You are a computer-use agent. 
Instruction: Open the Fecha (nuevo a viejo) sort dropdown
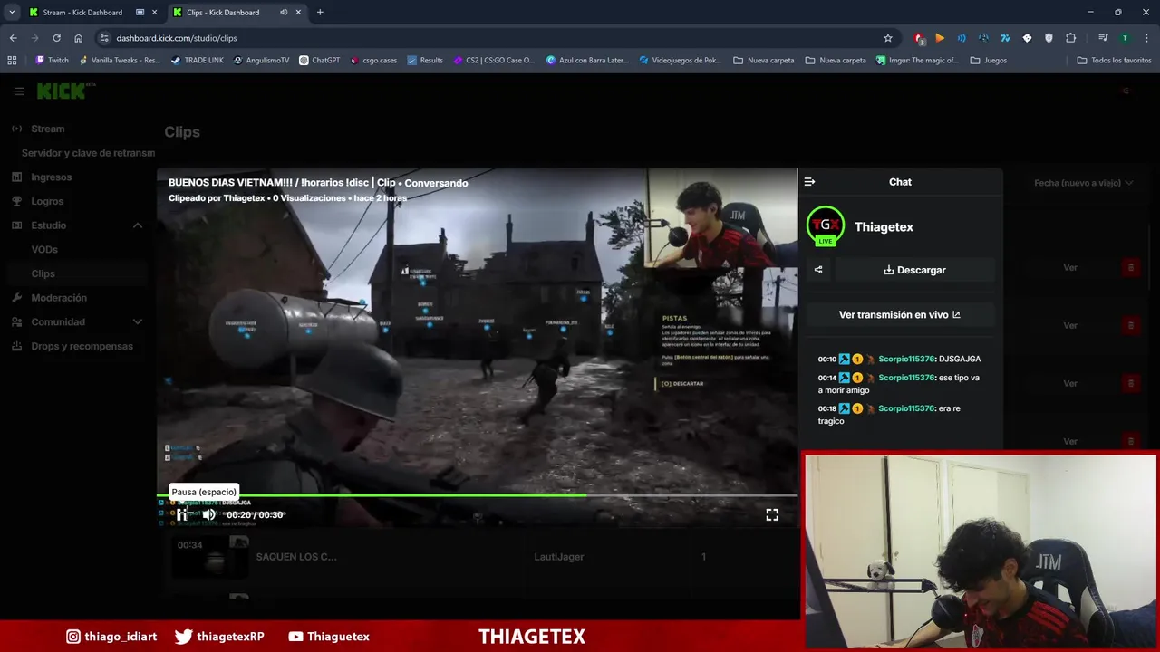click(1083, 183)
